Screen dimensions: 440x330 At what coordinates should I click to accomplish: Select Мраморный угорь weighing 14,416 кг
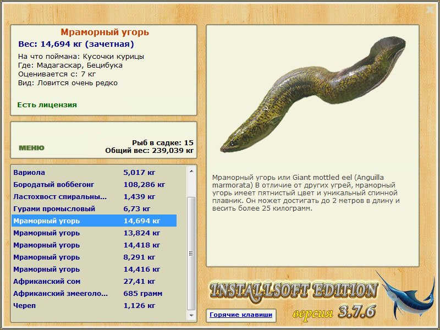[x=94, y=269]
